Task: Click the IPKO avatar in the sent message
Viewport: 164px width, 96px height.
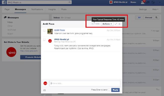Action: click(50, 41)
